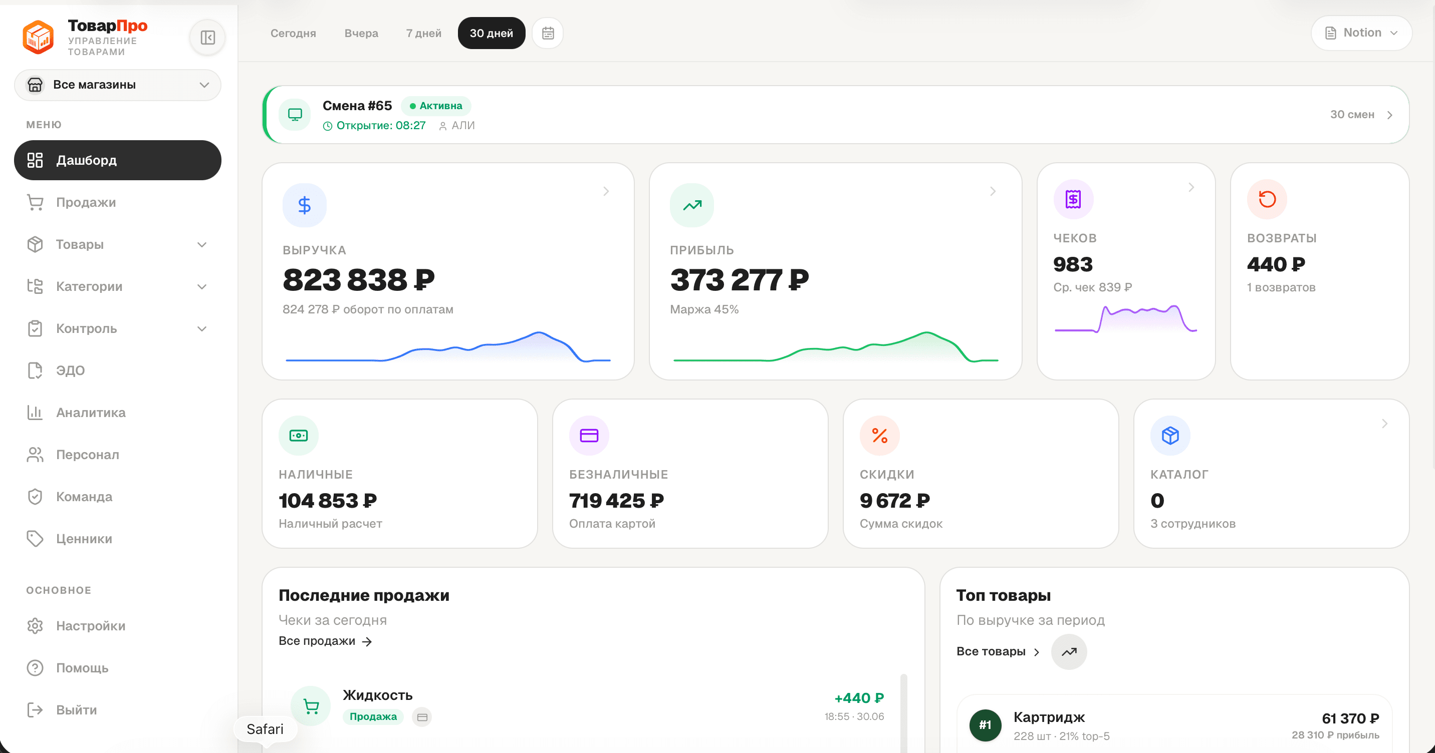Expand the Товары menu section
Viewport: 1435px width, 753px height.
pyautogui.click(x=118, y=244)
